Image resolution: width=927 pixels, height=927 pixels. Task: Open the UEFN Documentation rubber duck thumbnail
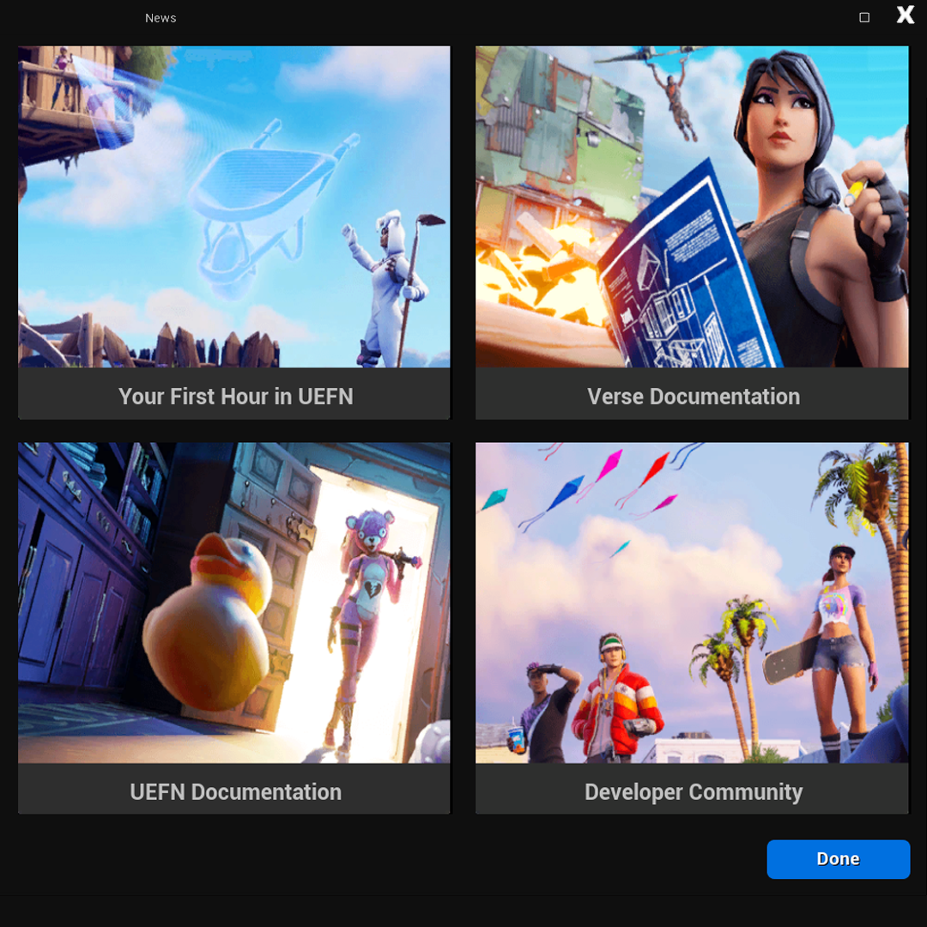tap(234, 603)
